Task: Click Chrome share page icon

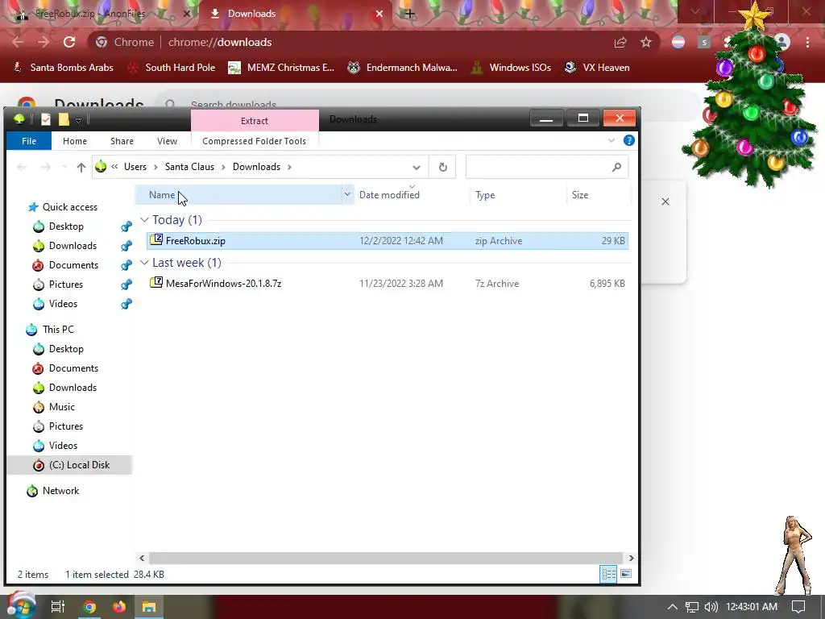Action: click(620, 42)
